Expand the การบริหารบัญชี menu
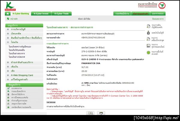 8,29
